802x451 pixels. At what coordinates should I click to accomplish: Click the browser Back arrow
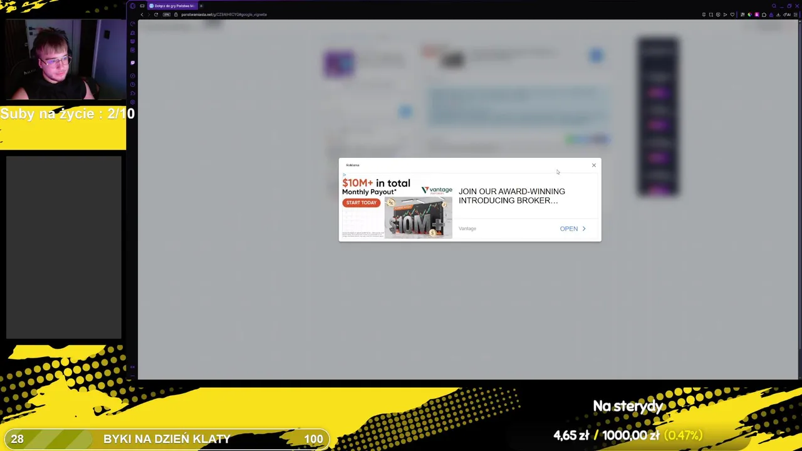point(142,14)
